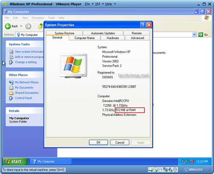
Task: Expand the Address bar dropdown arrow
Action: (x=194, y=35)
